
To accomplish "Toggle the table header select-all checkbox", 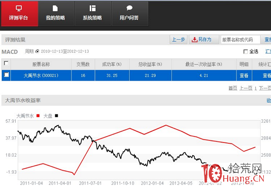I will [6, 63].
